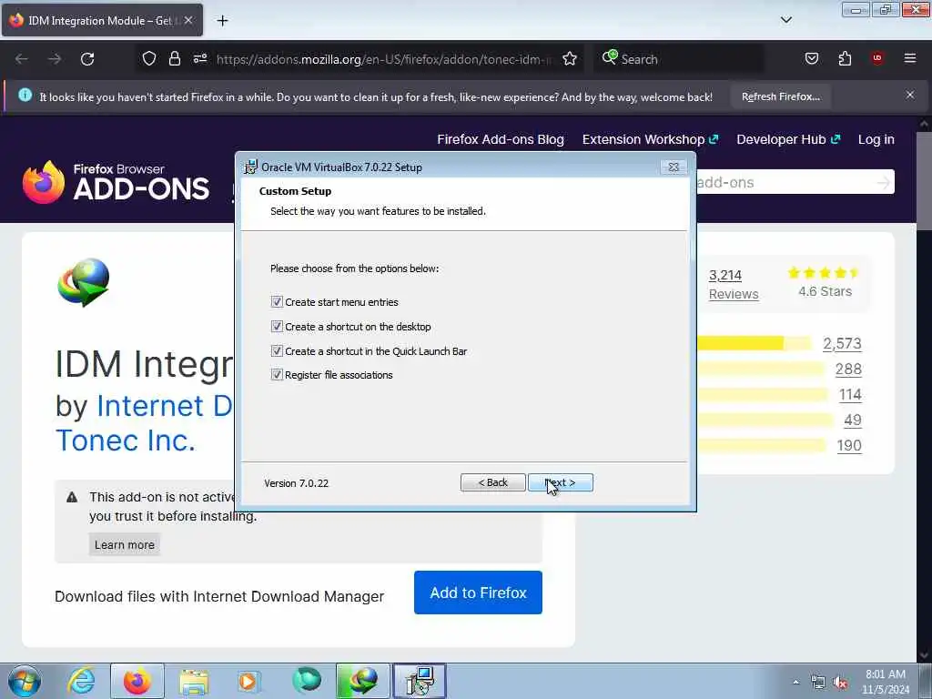
Task: Open Windows Explorer folder from taskbar
Action: click(194, 681)
